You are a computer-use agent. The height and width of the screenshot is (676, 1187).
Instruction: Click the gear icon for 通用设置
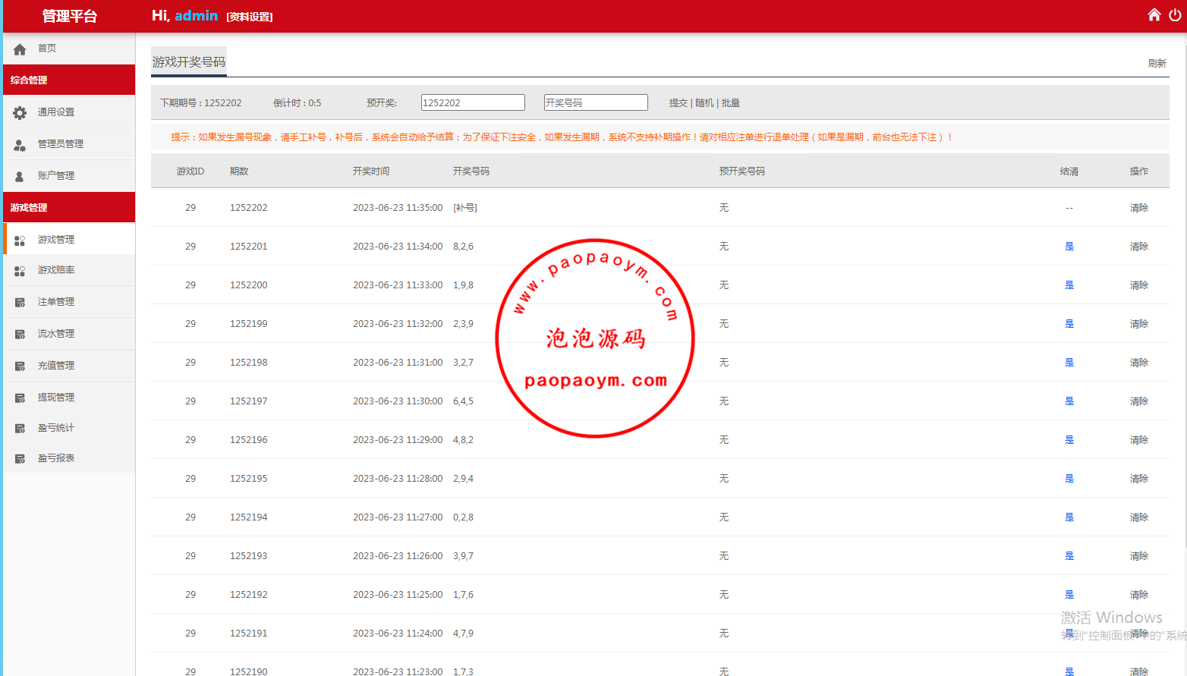click(20, 112)
